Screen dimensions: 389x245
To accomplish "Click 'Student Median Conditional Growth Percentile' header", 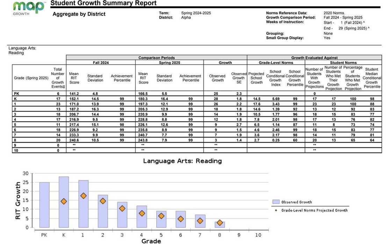I will pyautogui.click(x=372, y=78).
